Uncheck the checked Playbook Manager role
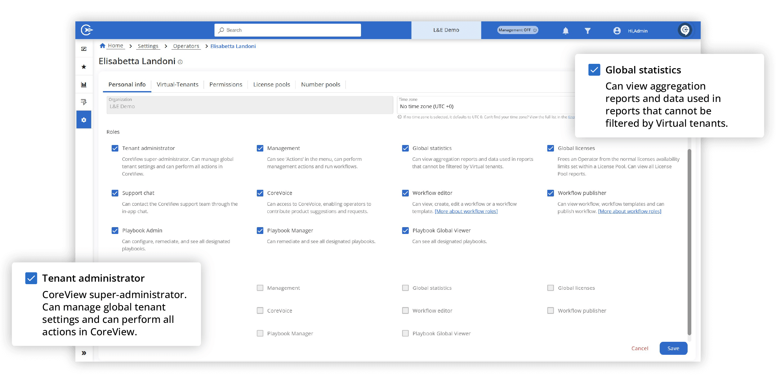Screen dimensions: 776x383 tap(260, 231)
